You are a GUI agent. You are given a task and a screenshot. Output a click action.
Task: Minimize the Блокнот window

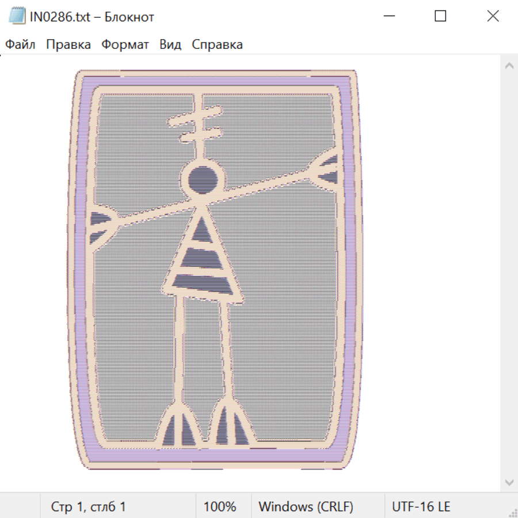pos(389,16)
